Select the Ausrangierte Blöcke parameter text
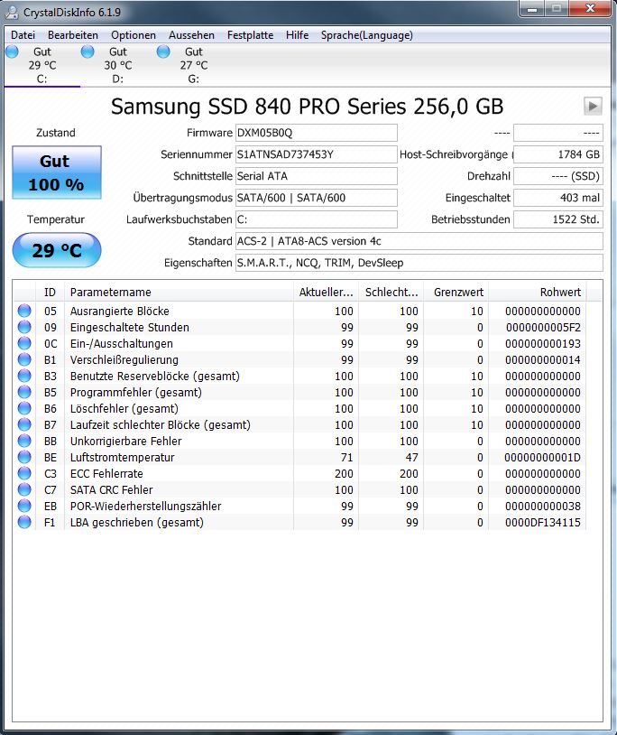The image size is (617, 735). pyautogui.click(x=119, y=311)
